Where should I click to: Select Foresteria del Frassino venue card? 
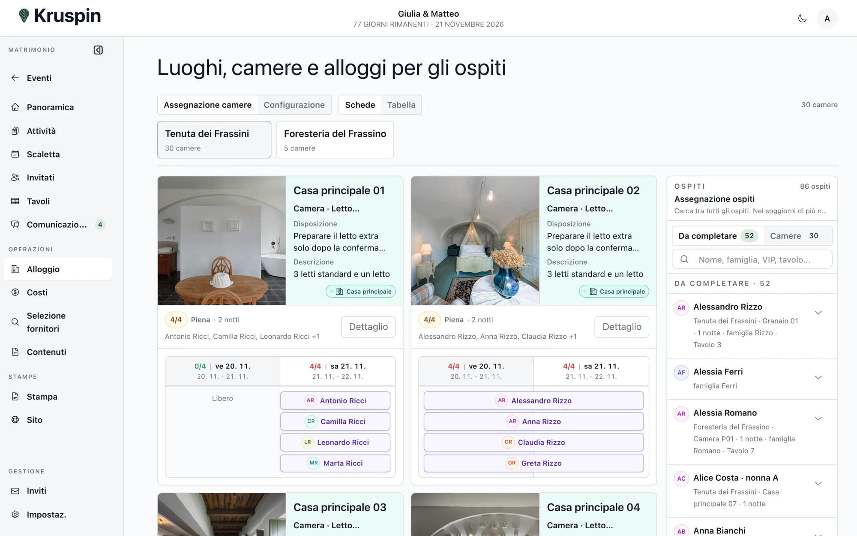(335, 140)
